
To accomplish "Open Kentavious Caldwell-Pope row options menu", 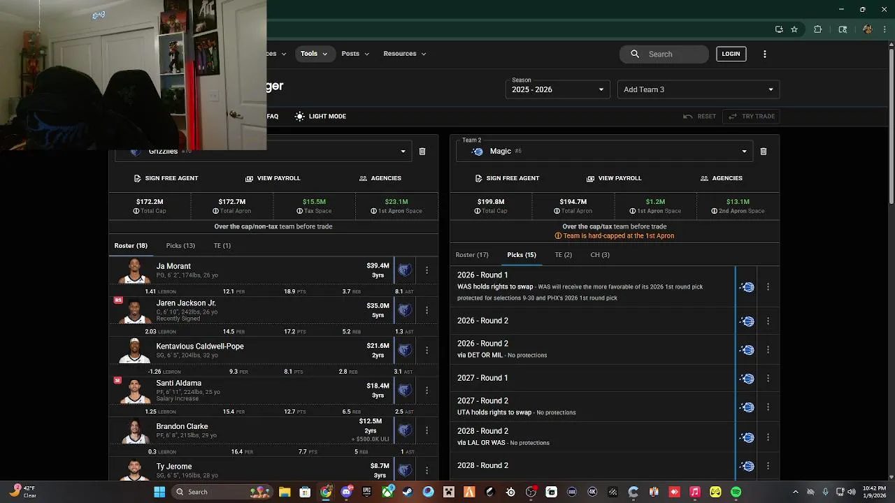I will 427,350.
